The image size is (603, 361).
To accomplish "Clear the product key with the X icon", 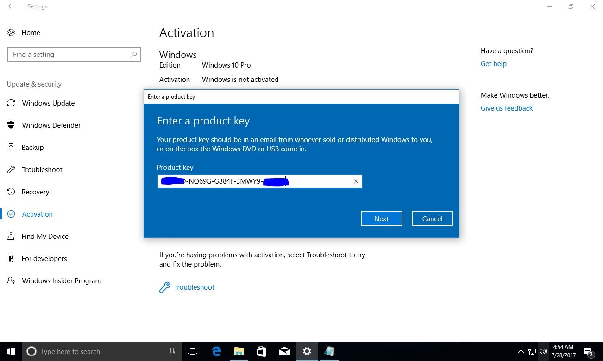I will 356,181.
